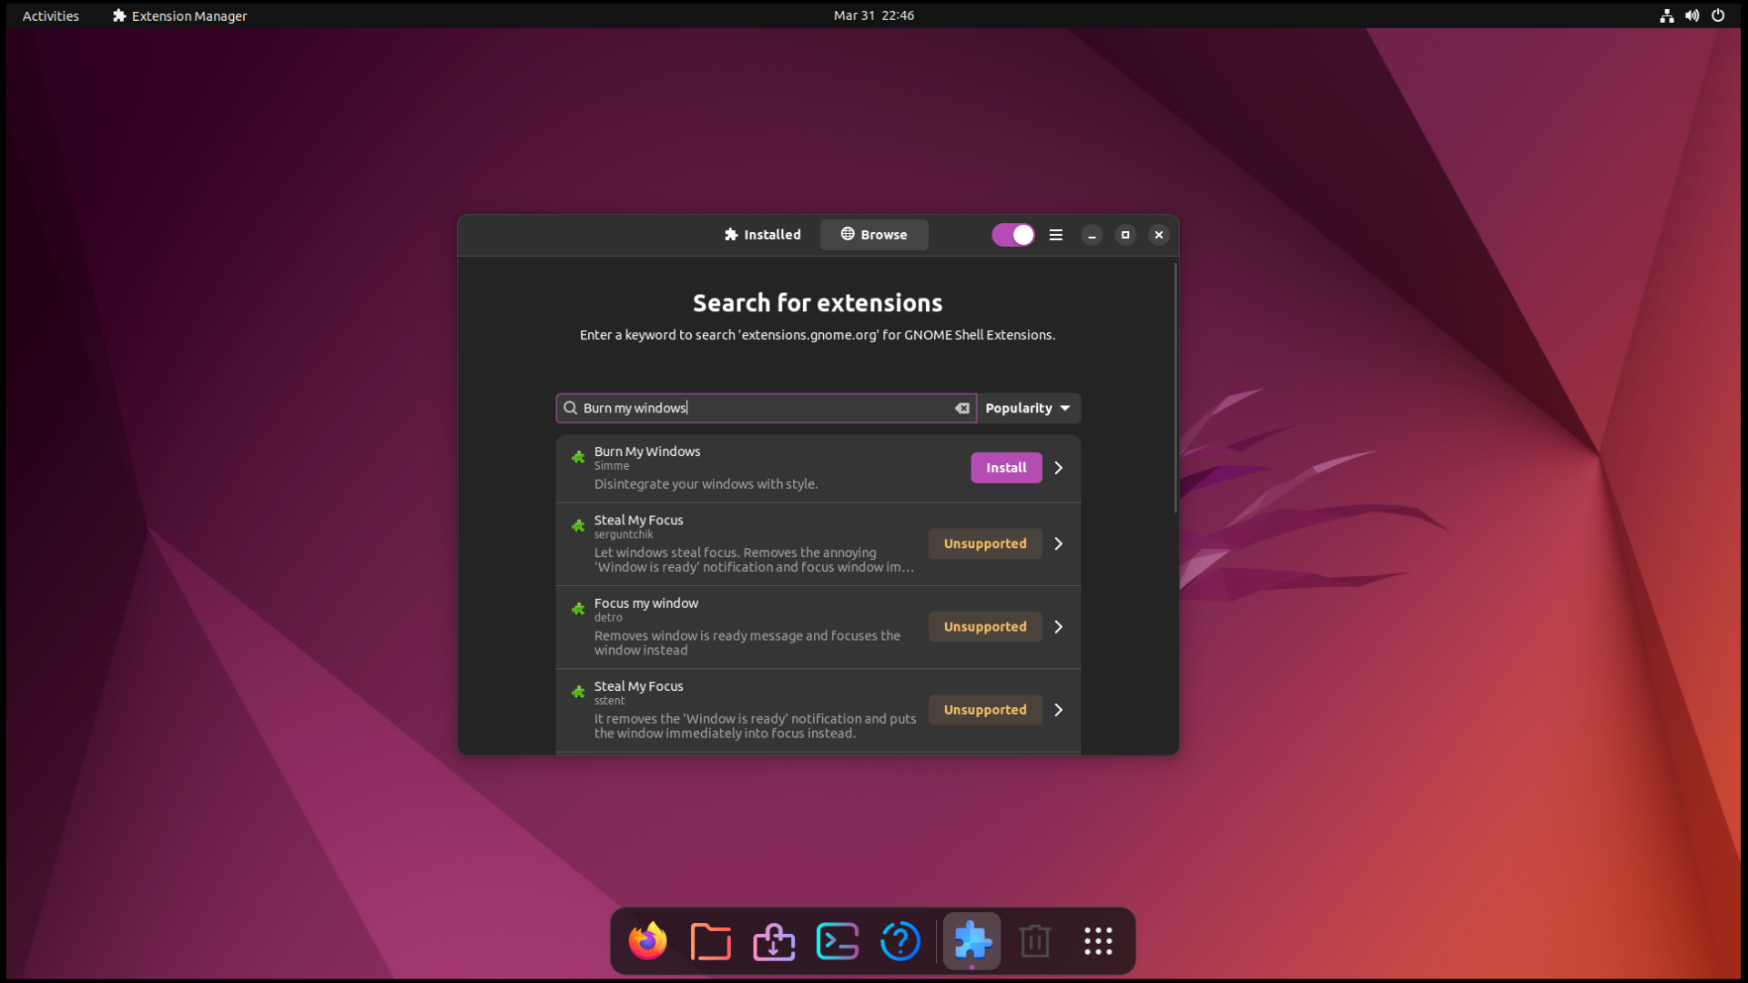Click the vertical scrollbar of results
This screenshot has height=983, width=1748.
tap(1175, 388)
